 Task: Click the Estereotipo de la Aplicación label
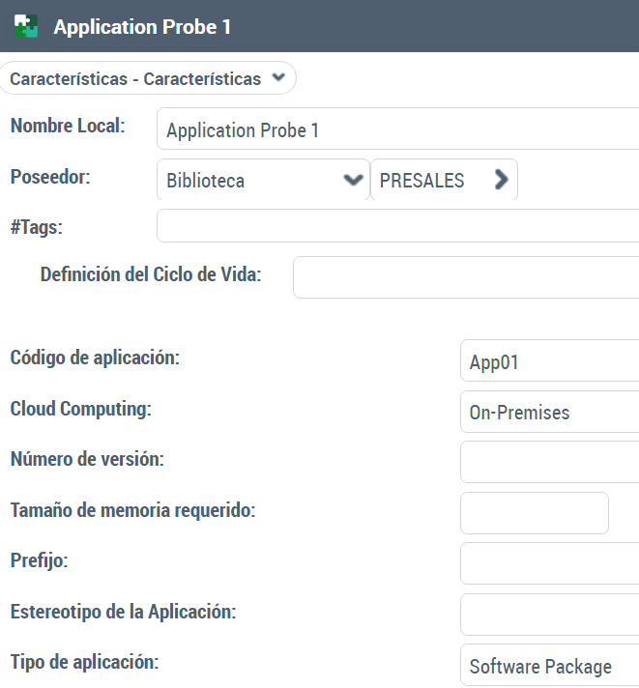[x=124, y=612]
